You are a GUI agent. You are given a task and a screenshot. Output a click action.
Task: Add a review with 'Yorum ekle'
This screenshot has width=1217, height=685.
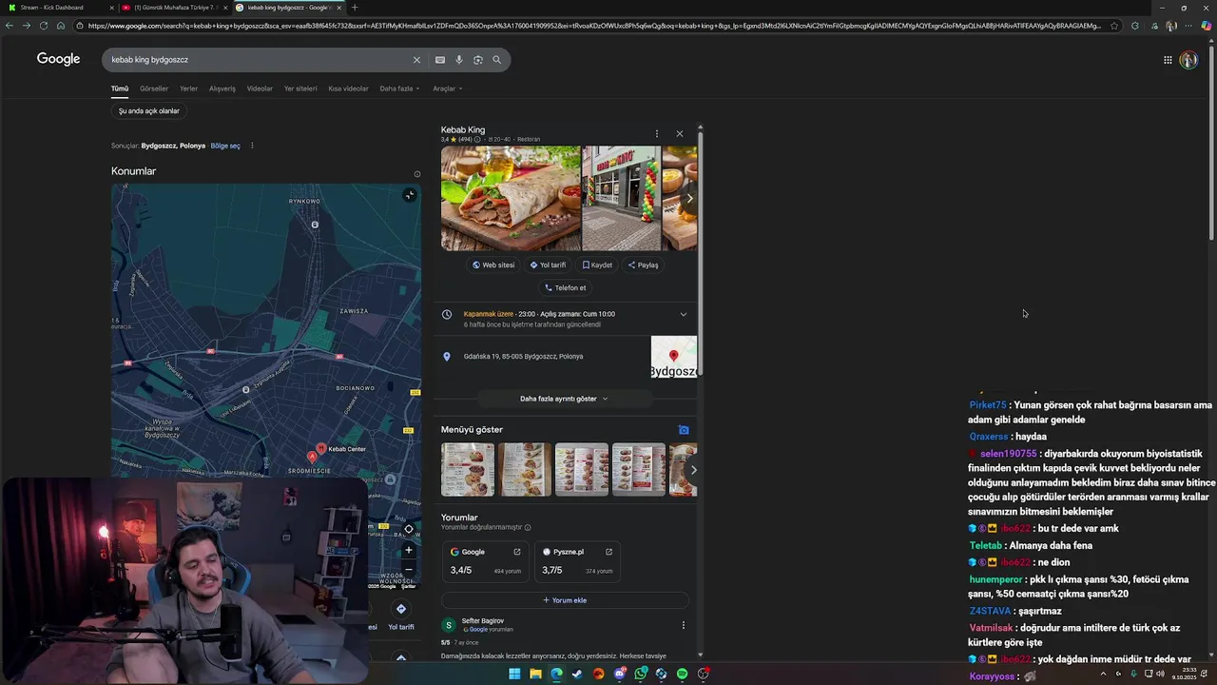pos(565,600)
